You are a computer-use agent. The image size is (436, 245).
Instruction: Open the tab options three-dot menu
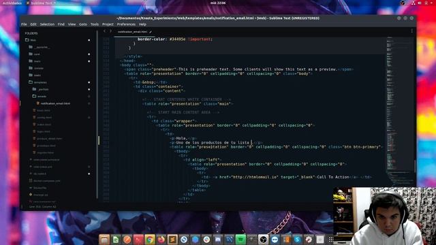411,31
